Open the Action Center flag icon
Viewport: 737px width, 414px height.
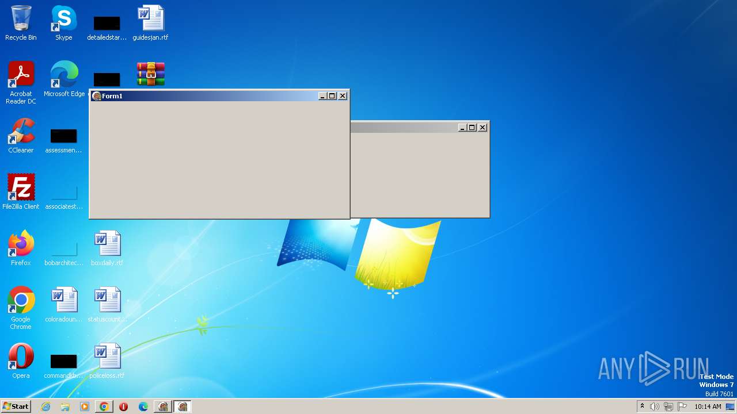[682, 407]
